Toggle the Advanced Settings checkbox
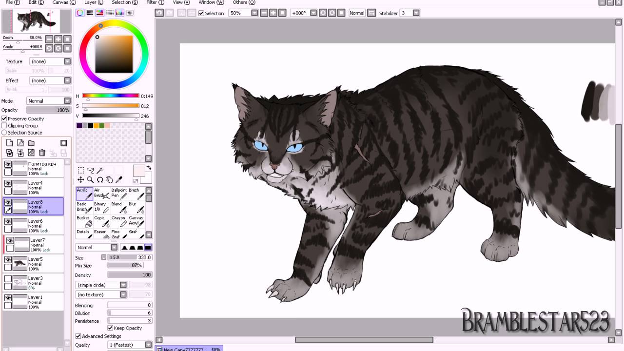 (78, 336)
